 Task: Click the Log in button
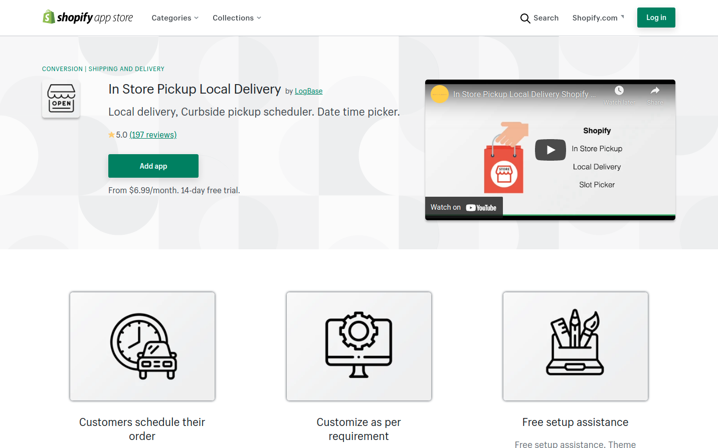click(656, 18)
